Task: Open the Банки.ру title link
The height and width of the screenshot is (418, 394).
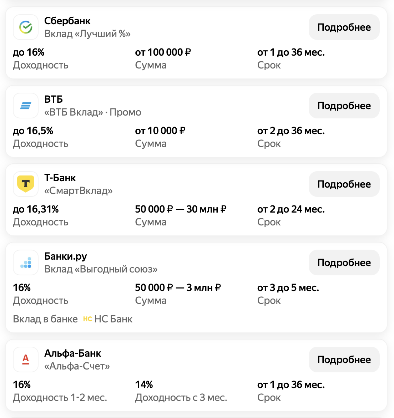Action: 66,256
